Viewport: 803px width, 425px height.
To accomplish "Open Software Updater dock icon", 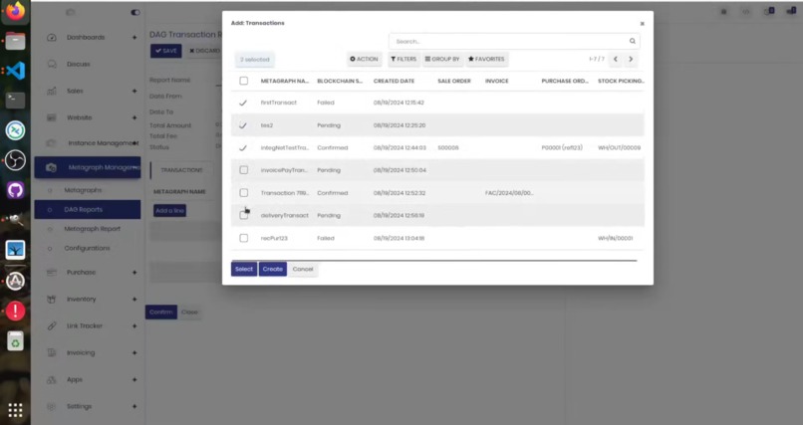I will coord(15,281).
